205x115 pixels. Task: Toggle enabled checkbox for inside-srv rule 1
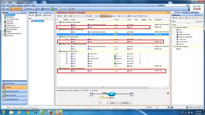pos(67,39)
